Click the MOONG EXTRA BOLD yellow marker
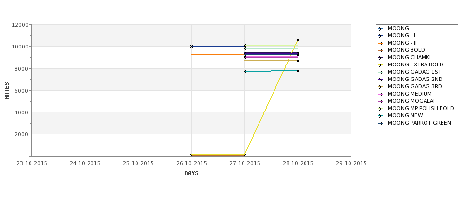This screenshot has height=208, width=472. (x=381, y=65)
